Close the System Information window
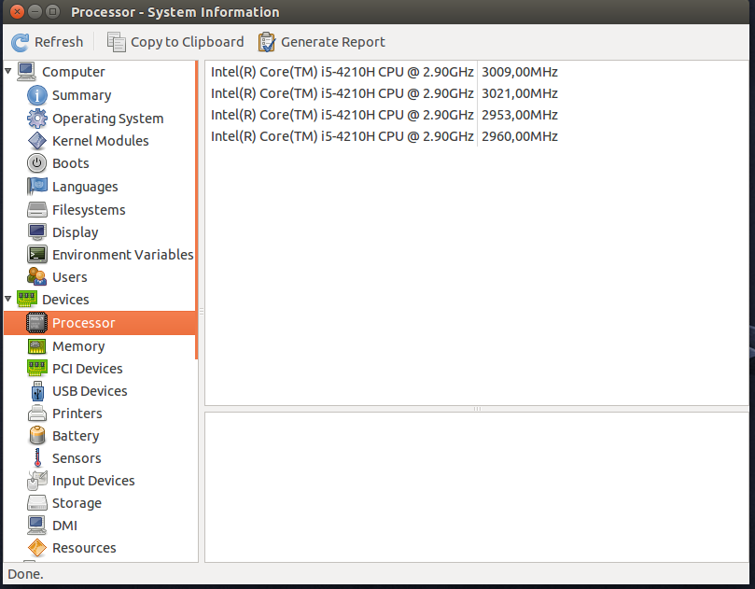755x589 pixels. pos(17,11)
